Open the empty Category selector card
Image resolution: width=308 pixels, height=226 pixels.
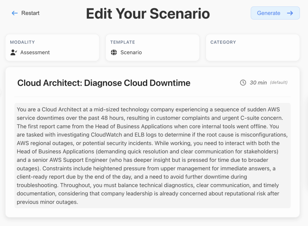(253, 48)
